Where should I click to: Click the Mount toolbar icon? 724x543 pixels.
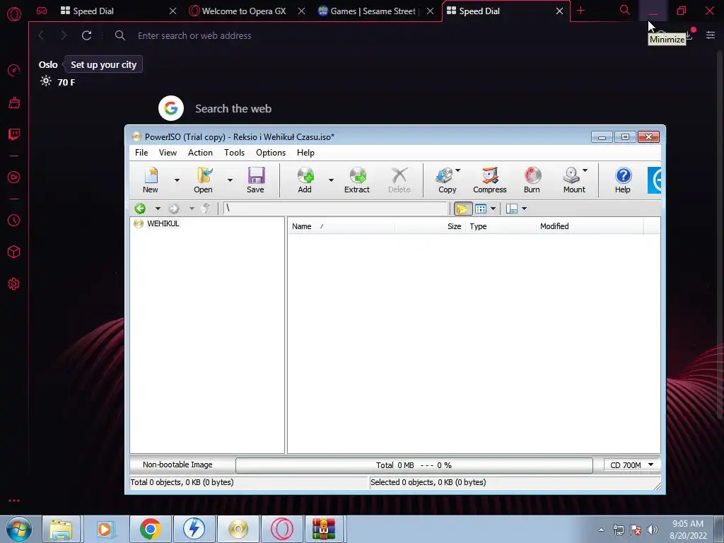[x=573, y=180]
